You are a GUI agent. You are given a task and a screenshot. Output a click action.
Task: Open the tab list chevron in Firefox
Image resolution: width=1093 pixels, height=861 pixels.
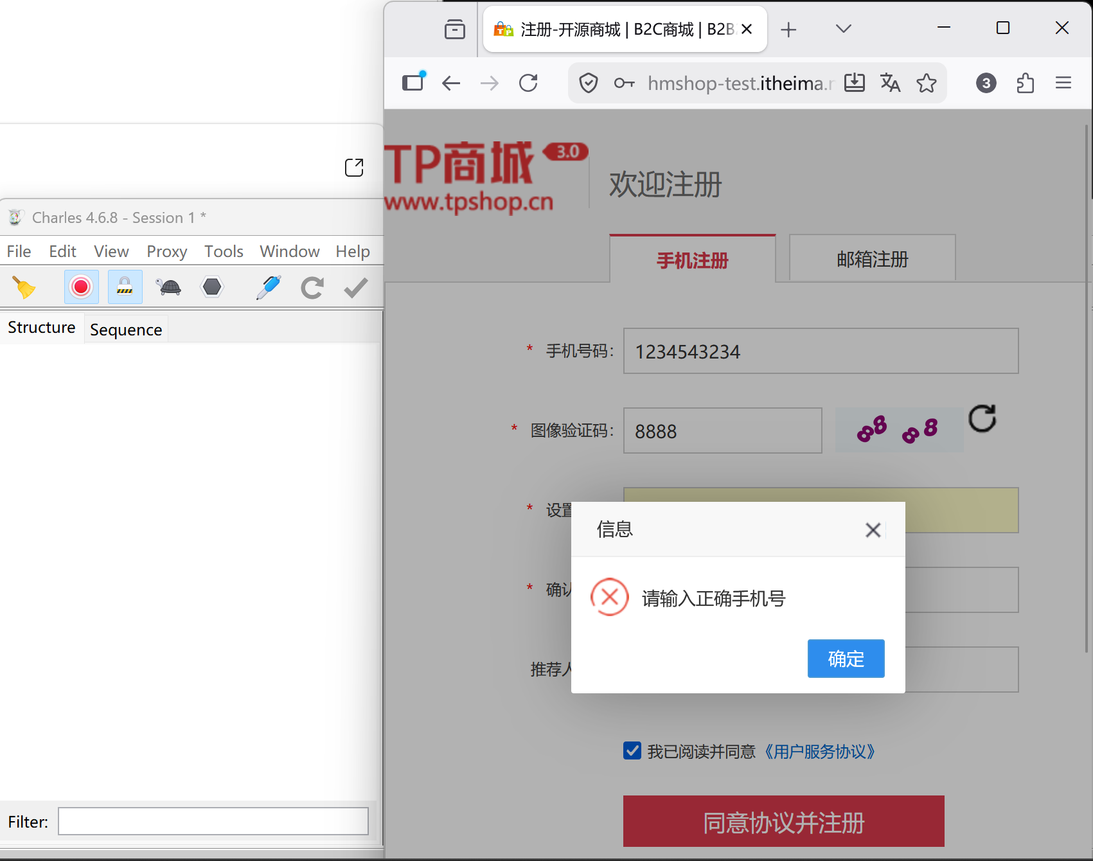[x=842, y=29]
